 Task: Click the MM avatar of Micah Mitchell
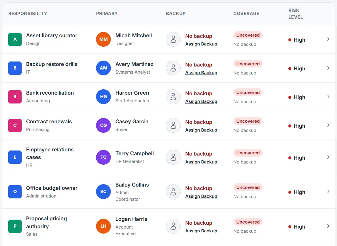[x=103, y=39]
